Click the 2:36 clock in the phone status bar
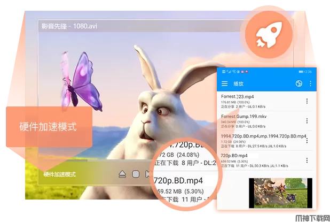Screen dimensions: 330x222 click(308, 72)
